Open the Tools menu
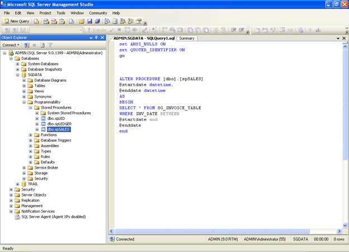The width and height of the screenshot is (349, 252). 61,13
